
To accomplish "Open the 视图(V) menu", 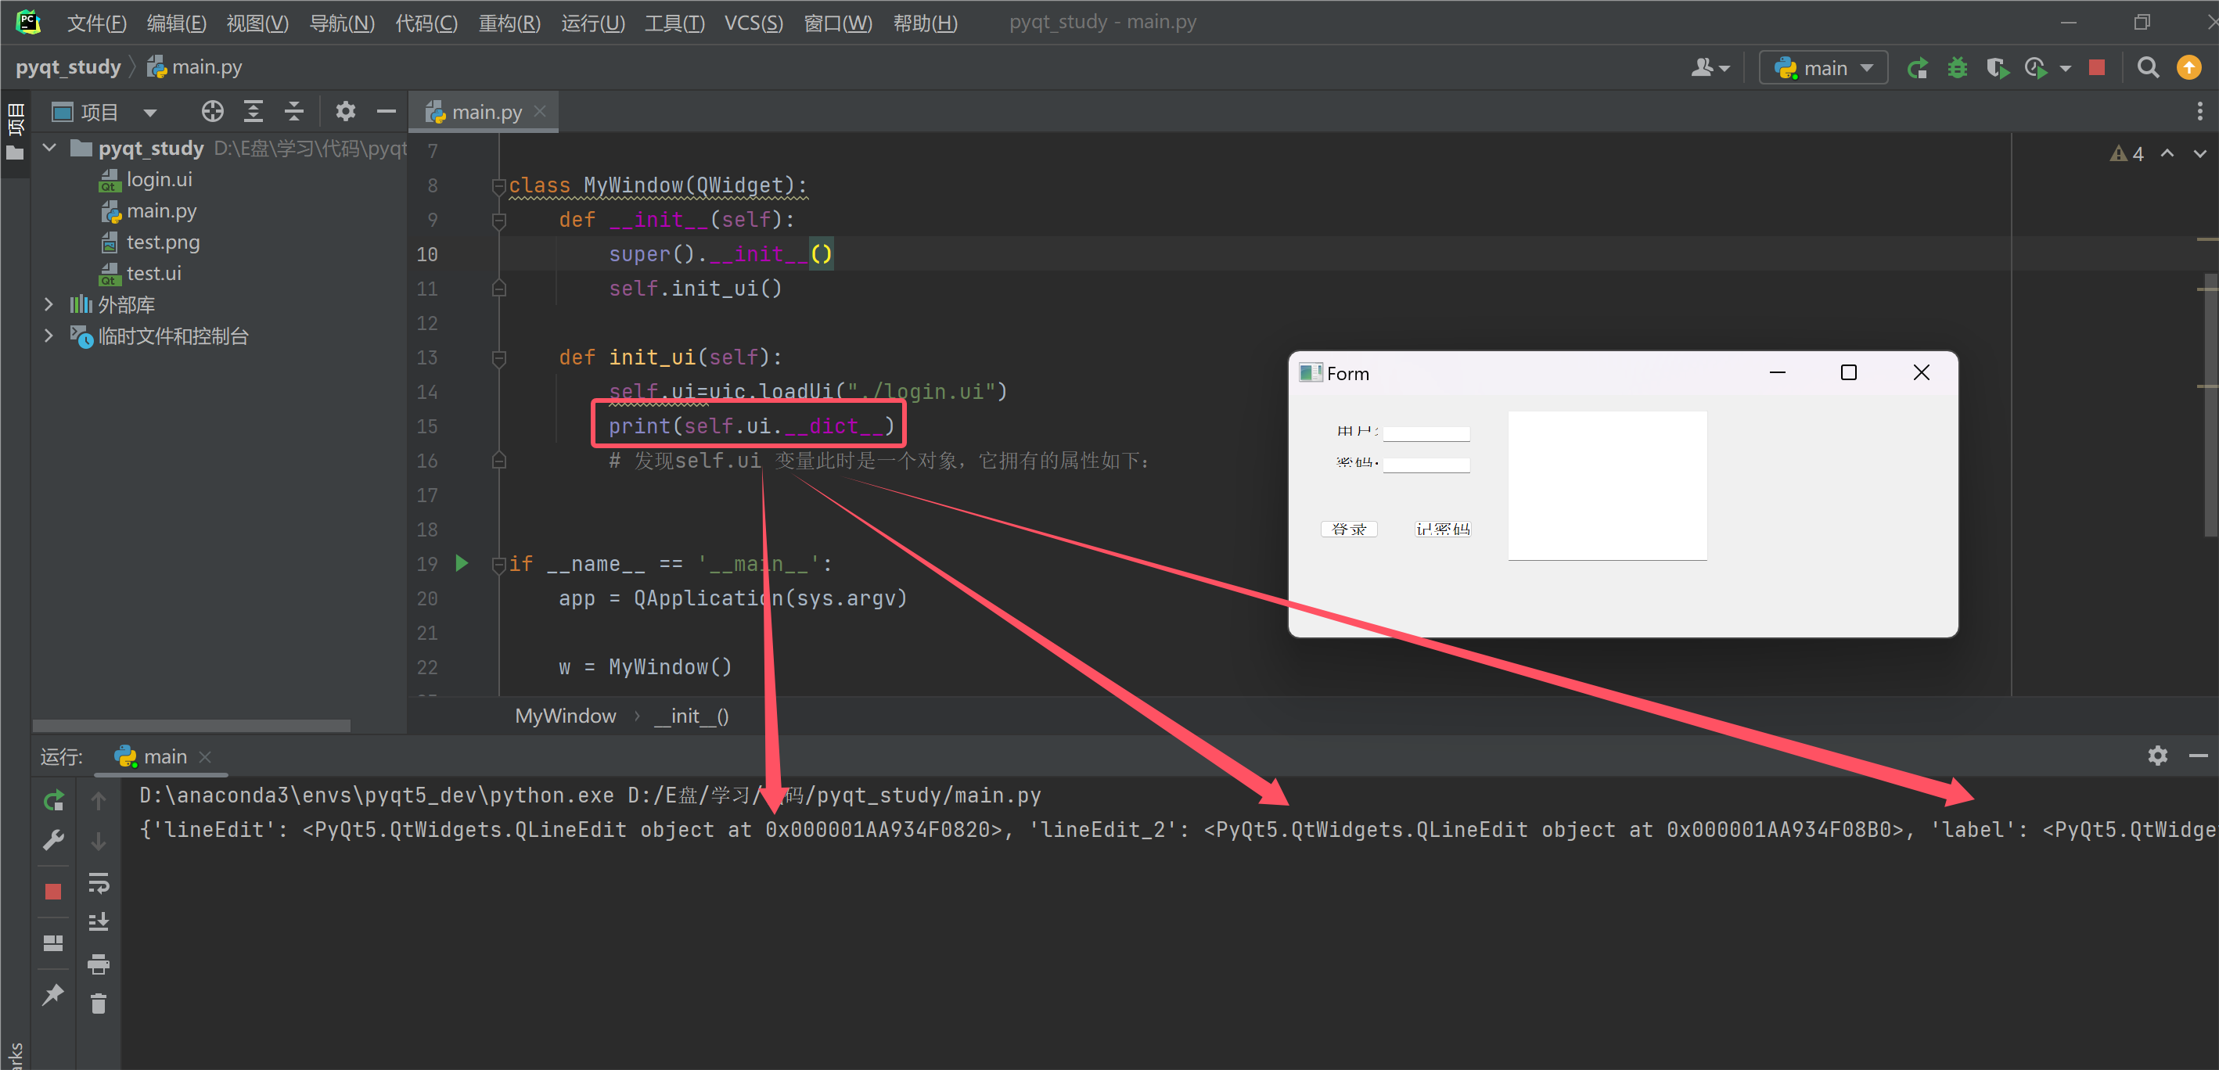I will 257,23.
